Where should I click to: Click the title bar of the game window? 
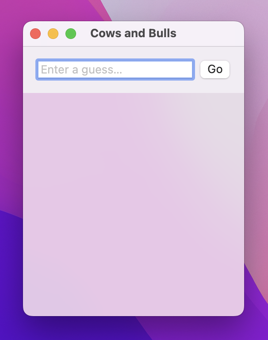click(x=134, y=34)
